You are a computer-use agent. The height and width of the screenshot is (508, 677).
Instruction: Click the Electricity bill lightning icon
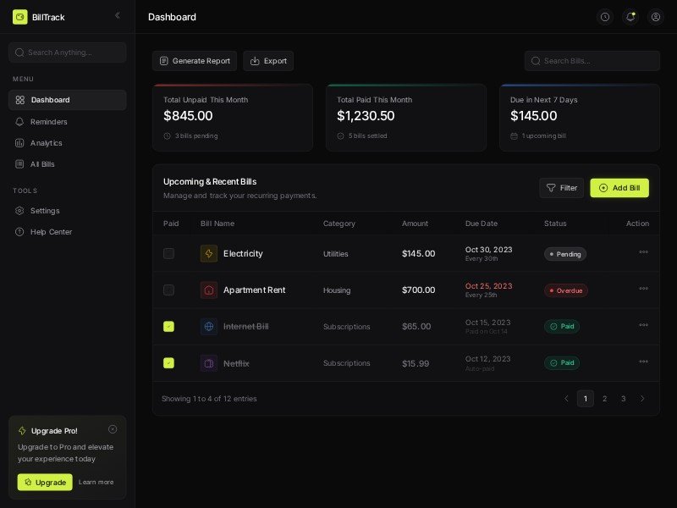pos(209,253)
